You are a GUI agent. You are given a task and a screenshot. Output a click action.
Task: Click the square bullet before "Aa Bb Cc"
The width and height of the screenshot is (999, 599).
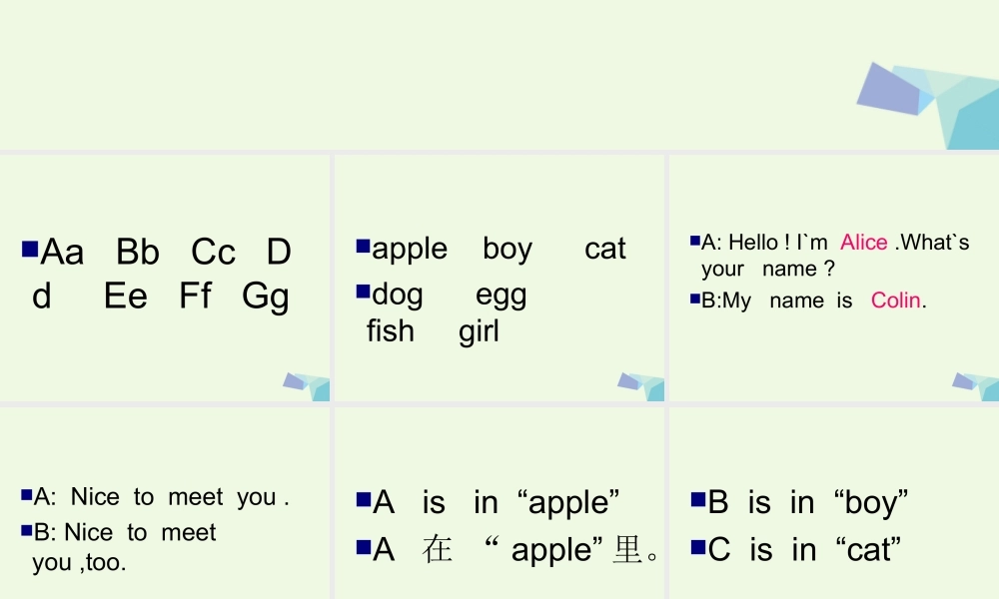coord(30,246)
